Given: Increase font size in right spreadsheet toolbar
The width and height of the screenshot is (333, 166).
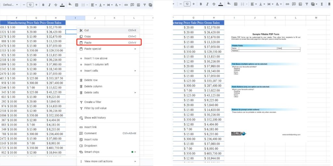Looking at the screenshot, I should [193, 4].
